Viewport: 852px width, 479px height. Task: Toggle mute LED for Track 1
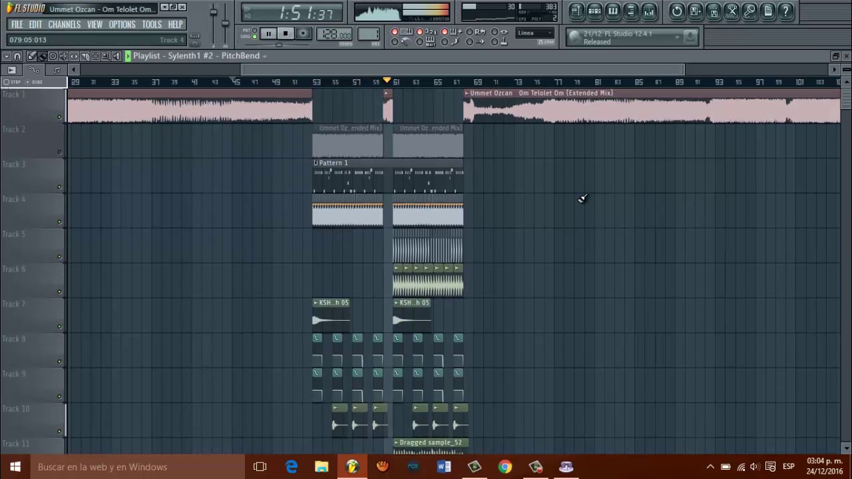point(59,117)
